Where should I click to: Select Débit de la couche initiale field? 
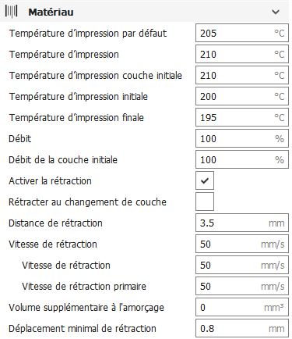point(242,159)
